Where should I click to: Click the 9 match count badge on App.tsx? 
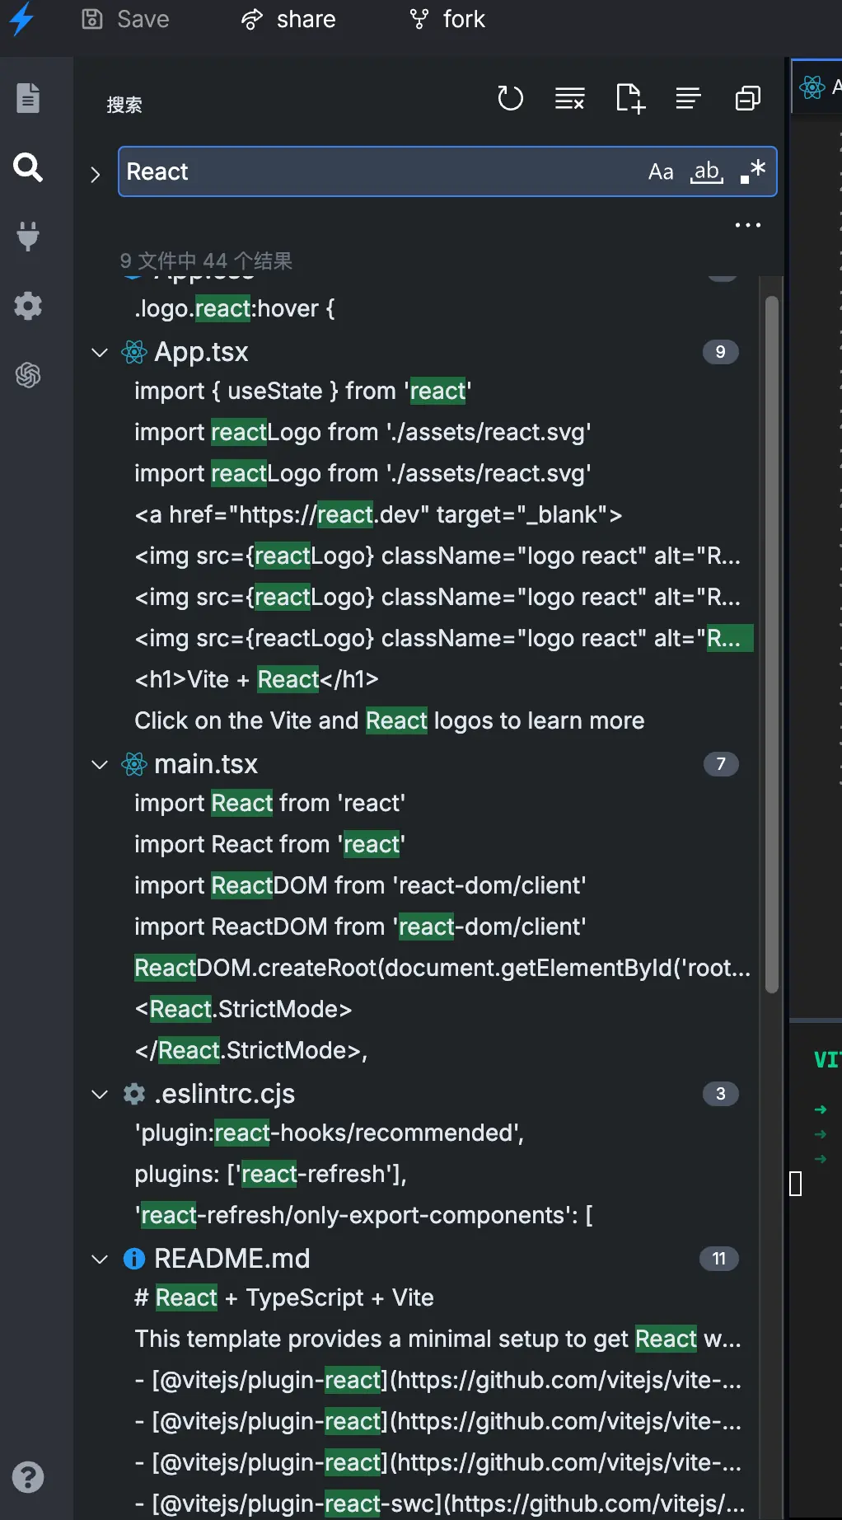721,352
